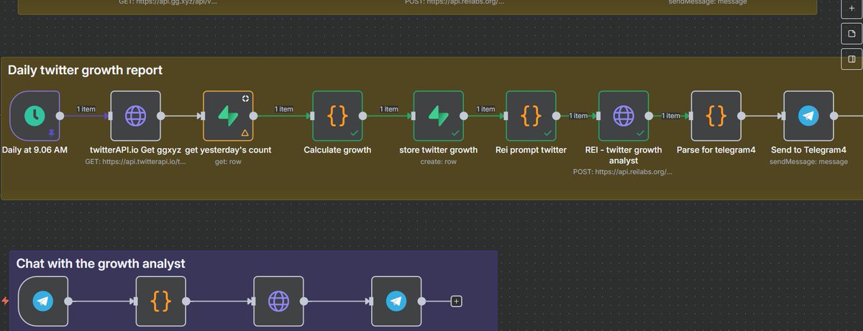The height and width of the screenshot is (331, 863).
Task: Click the 'get: row' subtitle under get yesterday's count
Action: coord(229,162)
